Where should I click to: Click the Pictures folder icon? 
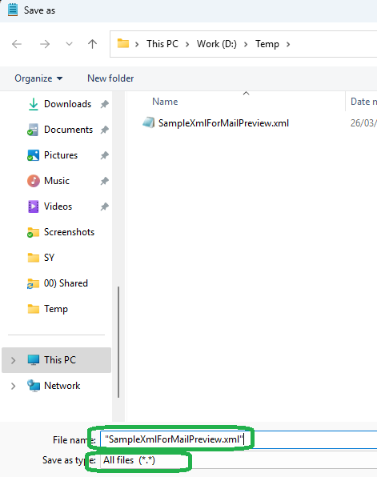click(x=33, y=155)
